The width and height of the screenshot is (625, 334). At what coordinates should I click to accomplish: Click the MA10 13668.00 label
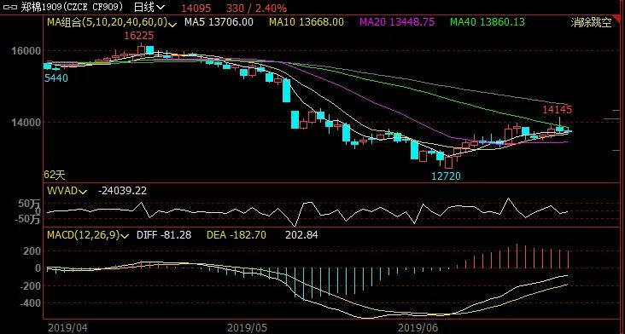pos(307,22)
